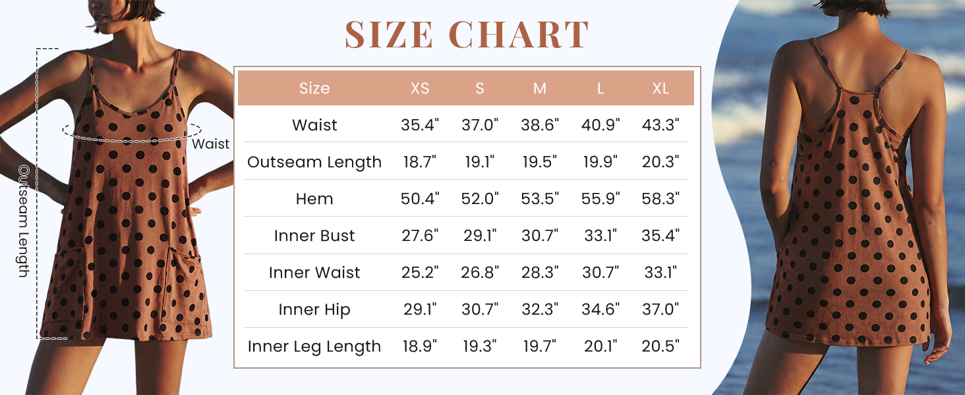Click the M size column header
This screenshot has width=965, height=395.
pyautogui.click(x=540, y=88)
